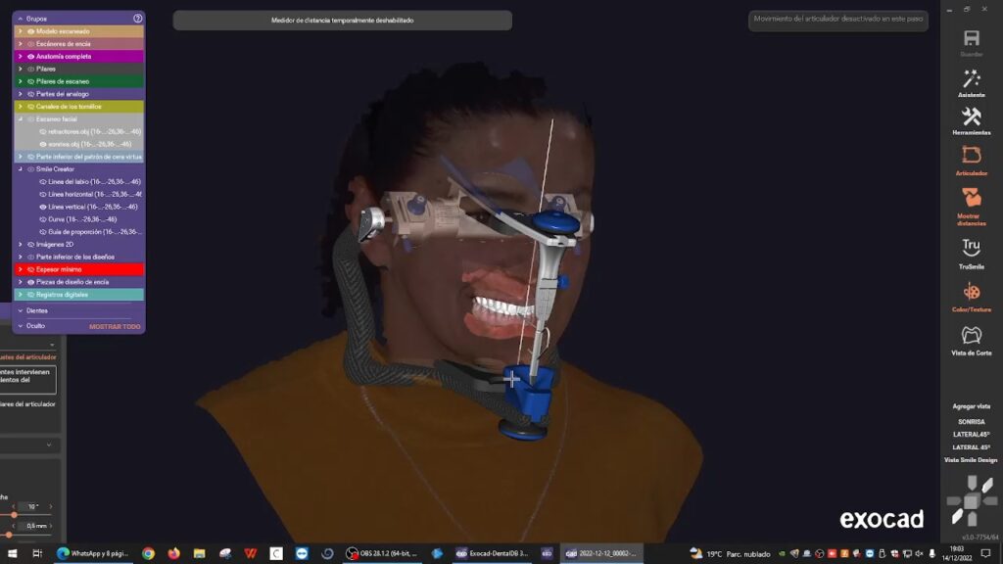Image resolution: width=1003 pixels, height=564 pixels.
Task: Select Línea del labio tree row
Action: coord(78,181)
